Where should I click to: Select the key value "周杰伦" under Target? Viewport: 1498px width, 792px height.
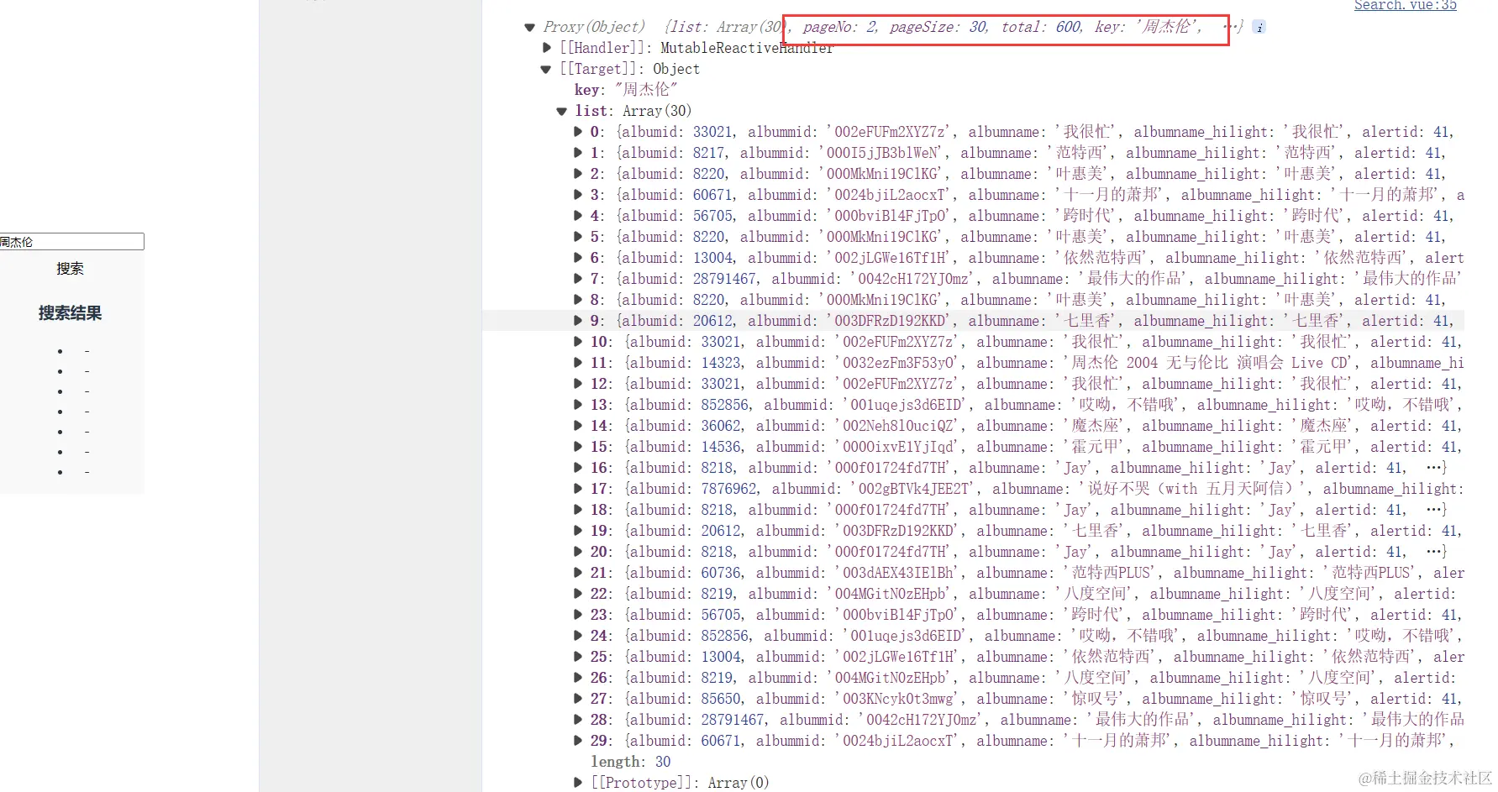pos(645,90)
